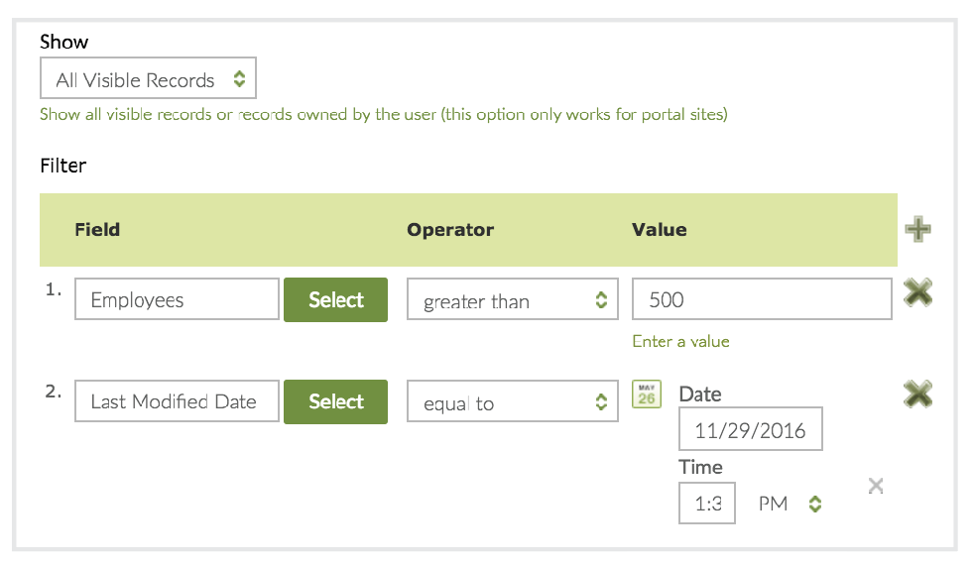Click the date input showing 11/29/2016

coord(750,430)
